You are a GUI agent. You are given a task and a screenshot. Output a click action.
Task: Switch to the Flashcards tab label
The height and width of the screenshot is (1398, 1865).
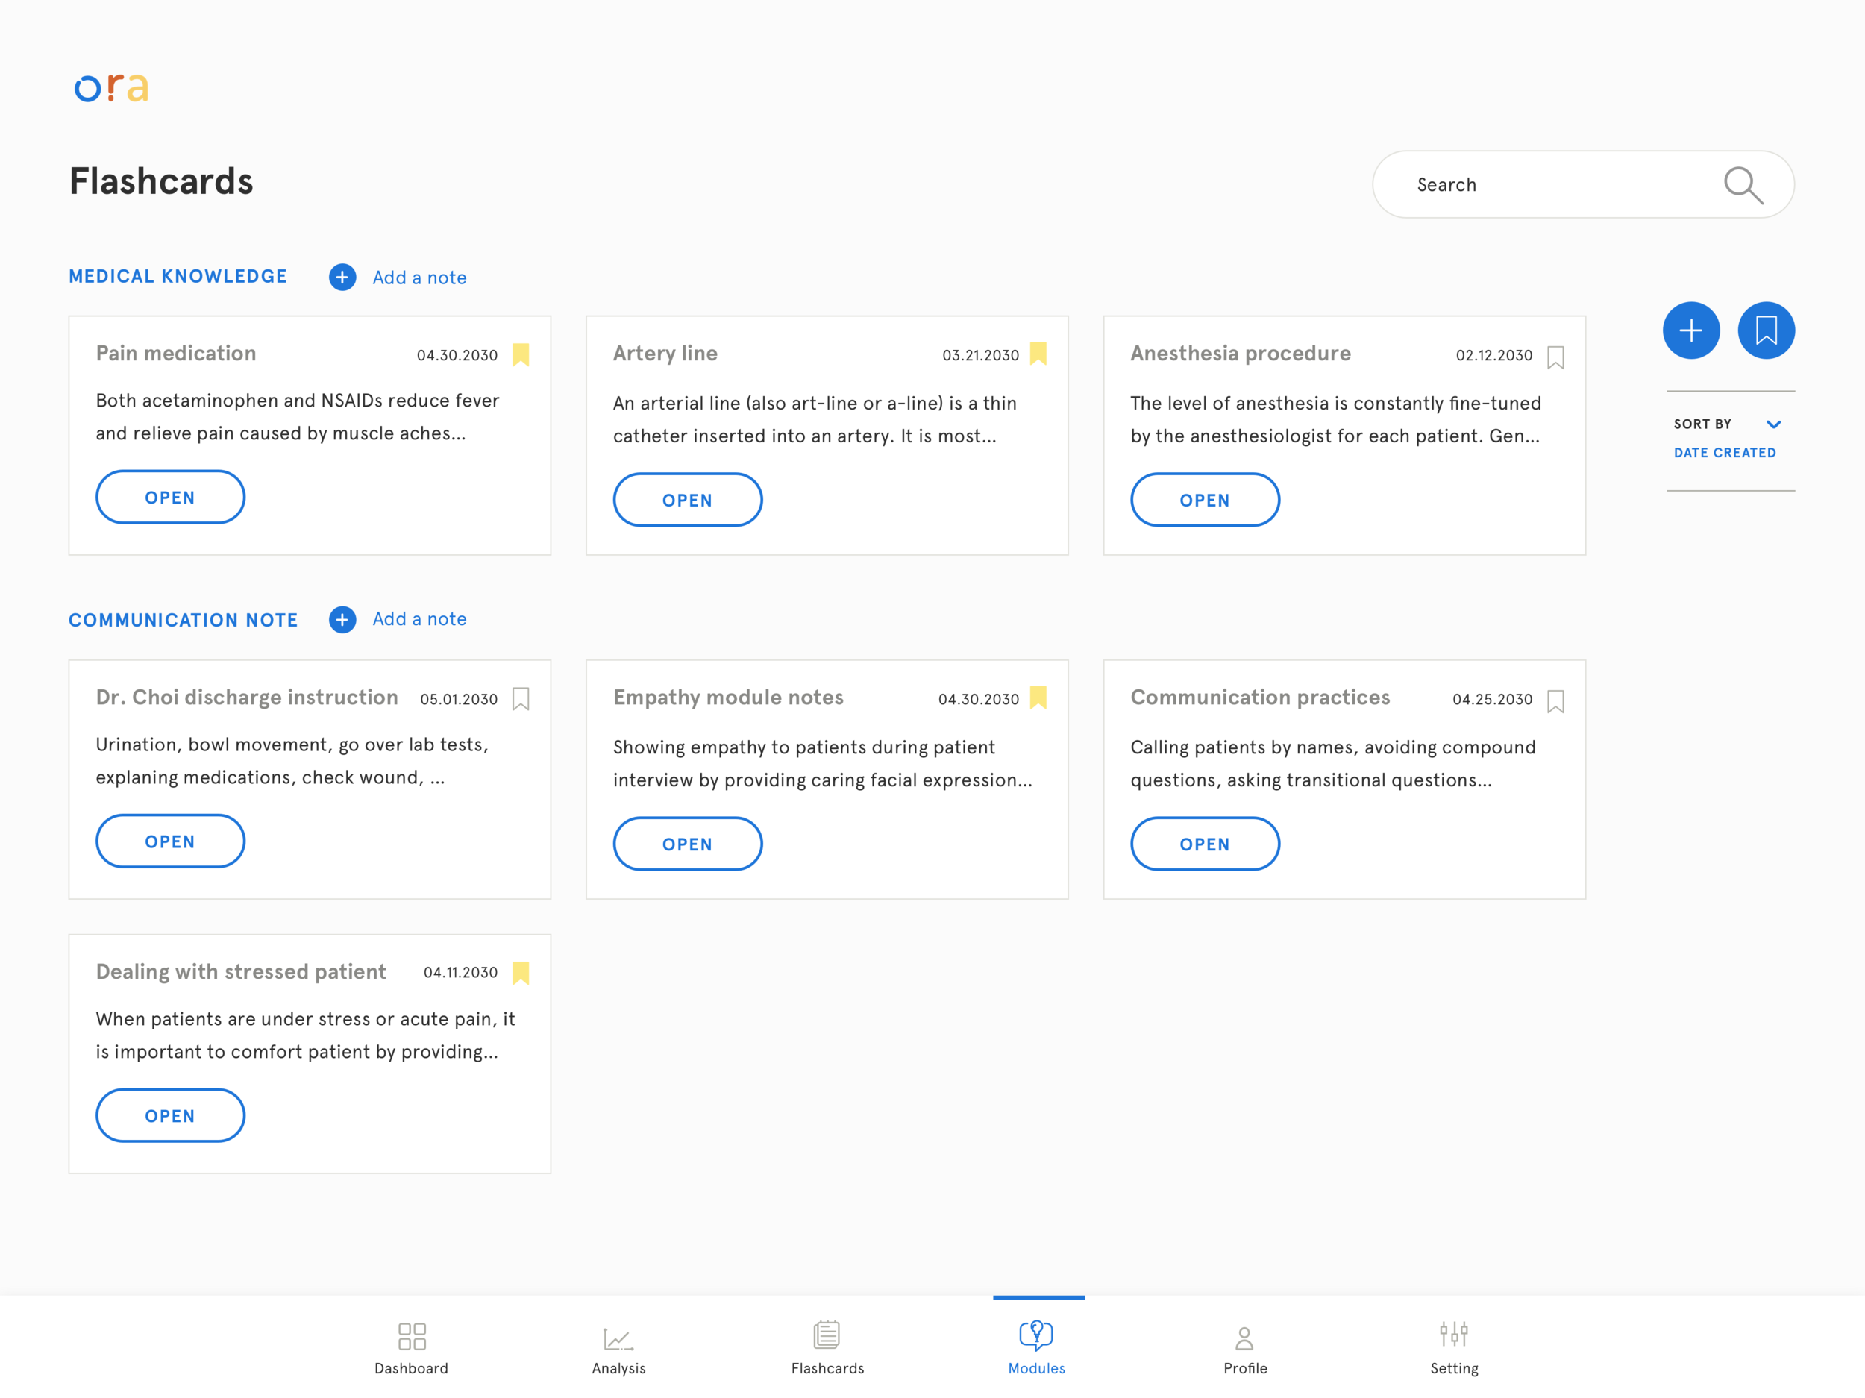pos(827,1368)
